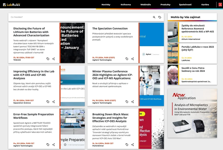
Task: Click Agilent Technologies under Winter Plasma Conference
Action: point(102,103)
